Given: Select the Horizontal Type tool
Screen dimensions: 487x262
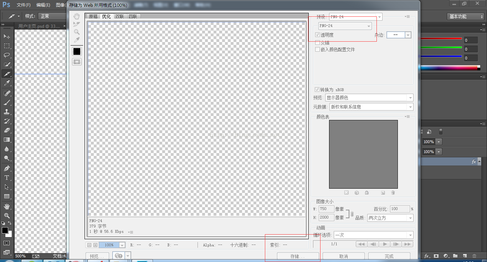Looking at the screenshot, I should point(7,177).
